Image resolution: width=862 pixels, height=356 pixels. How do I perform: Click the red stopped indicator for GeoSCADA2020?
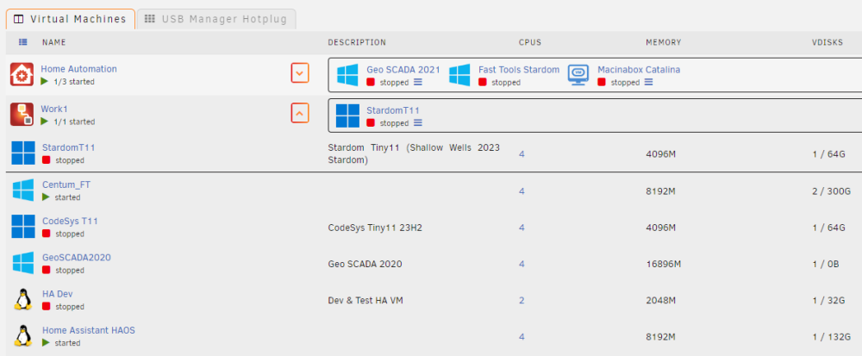point(47,270)
